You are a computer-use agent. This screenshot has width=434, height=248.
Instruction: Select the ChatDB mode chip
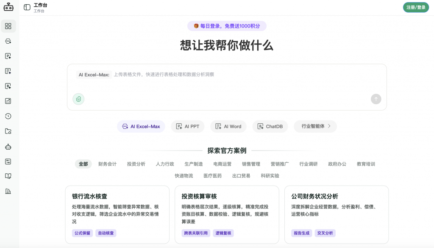(270, 126)
